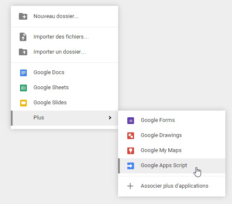Click the yellow Google Slides icon
The image size is (232, 204).
(23, 103)
